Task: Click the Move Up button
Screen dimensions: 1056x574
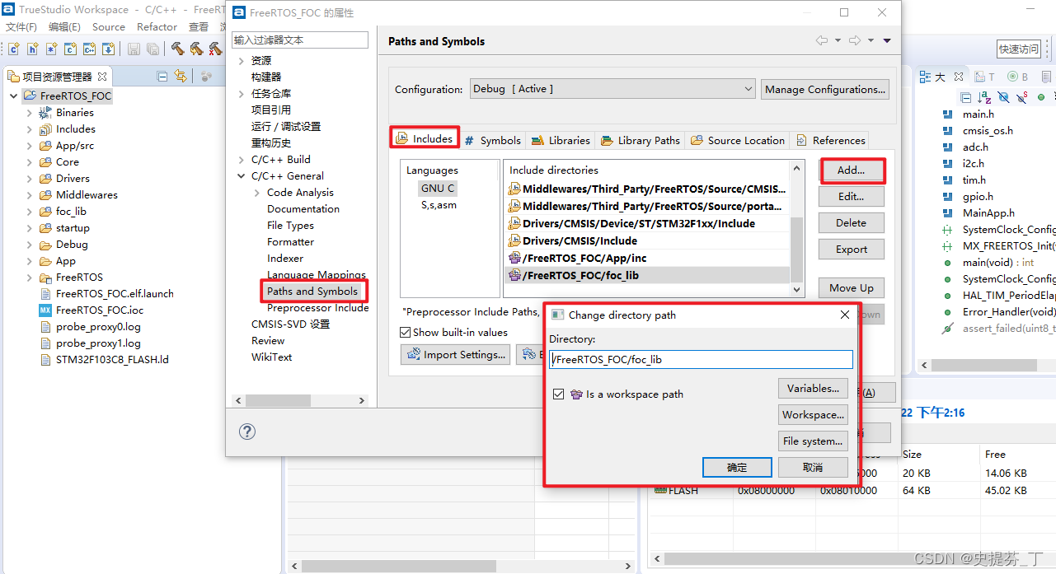Action: [851, 288]
